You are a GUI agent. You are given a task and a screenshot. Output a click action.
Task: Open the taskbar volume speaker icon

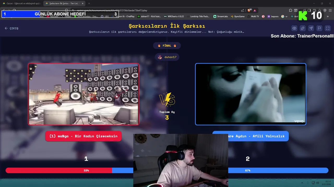(318, 183)
